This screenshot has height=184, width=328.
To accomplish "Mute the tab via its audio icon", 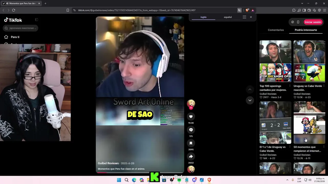I will (7, 3).
